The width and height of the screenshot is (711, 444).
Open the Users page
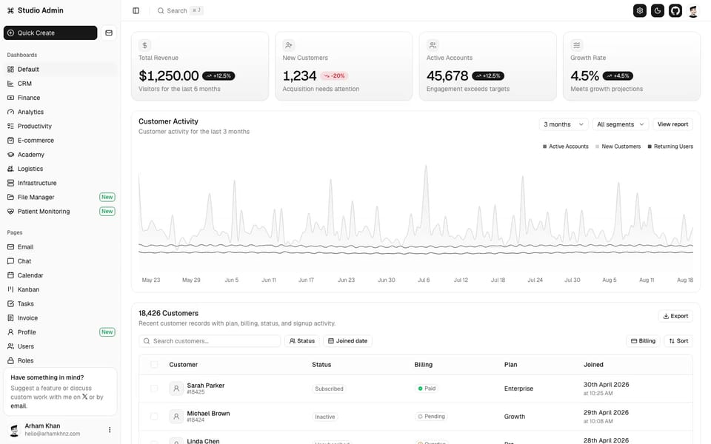[x=60, y=346]
